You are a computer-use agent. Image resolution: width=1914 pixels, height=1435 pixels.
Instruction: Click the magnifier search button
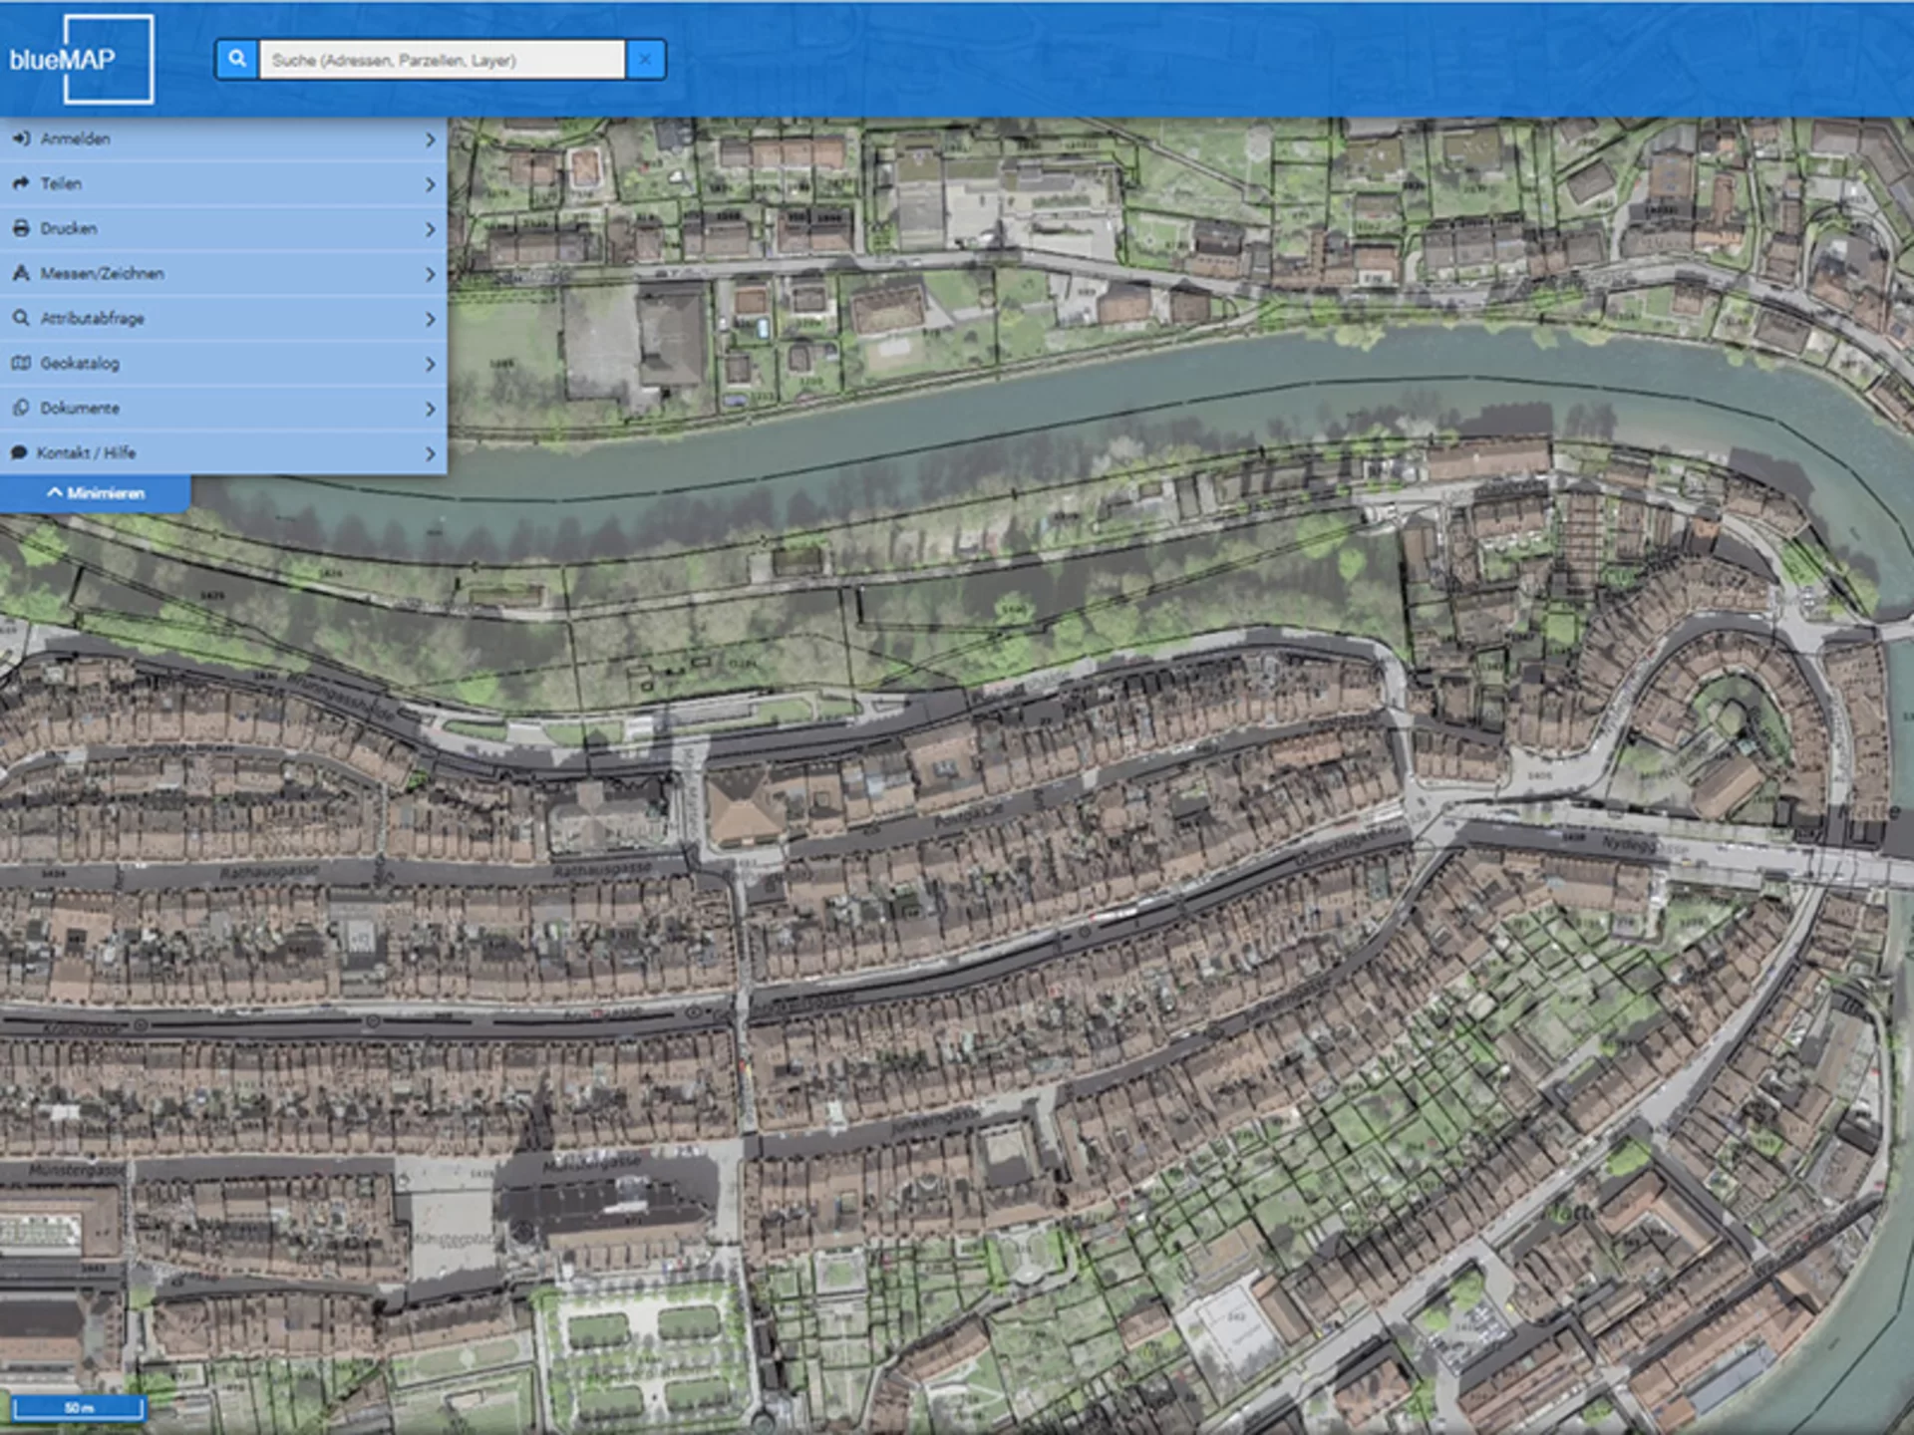237,60
